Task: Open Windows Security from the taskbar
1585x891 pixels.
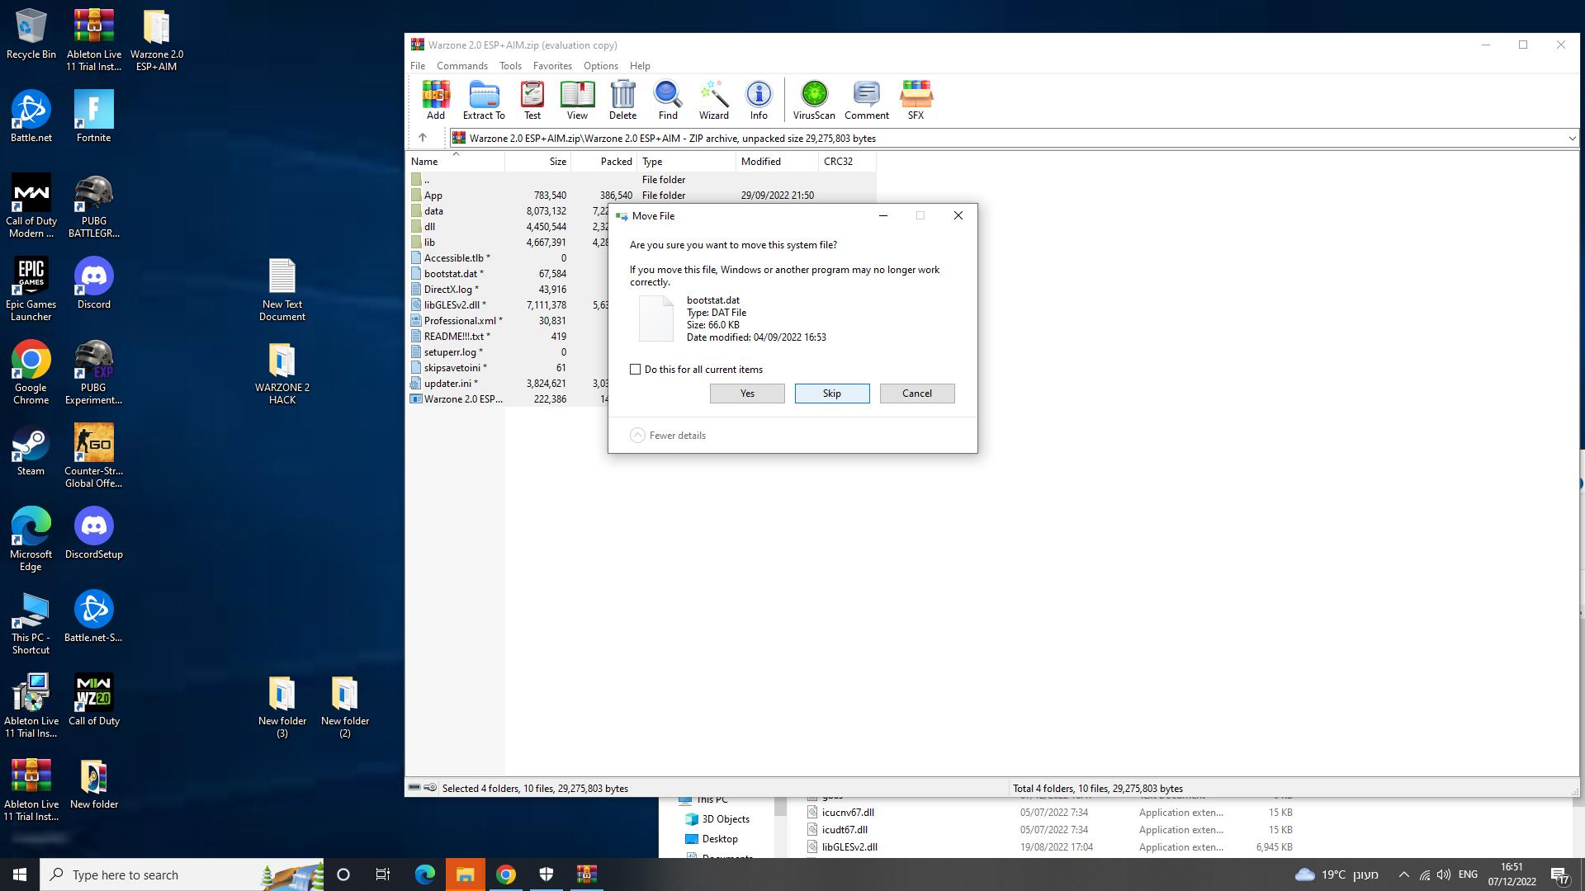Action: coord(546,874)
